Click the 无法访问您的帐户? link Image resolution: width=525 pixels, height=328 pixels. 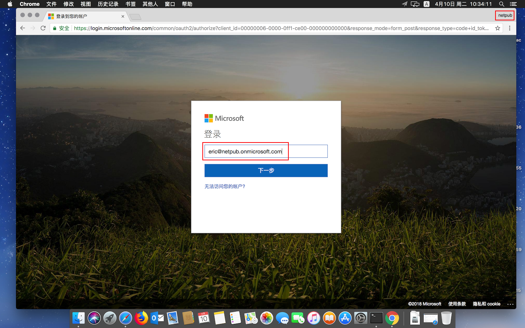coord(225,186)
